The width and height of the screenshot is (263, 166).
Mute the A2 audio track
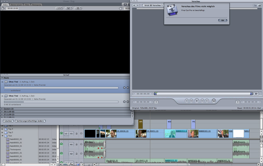tap(61, 154)
